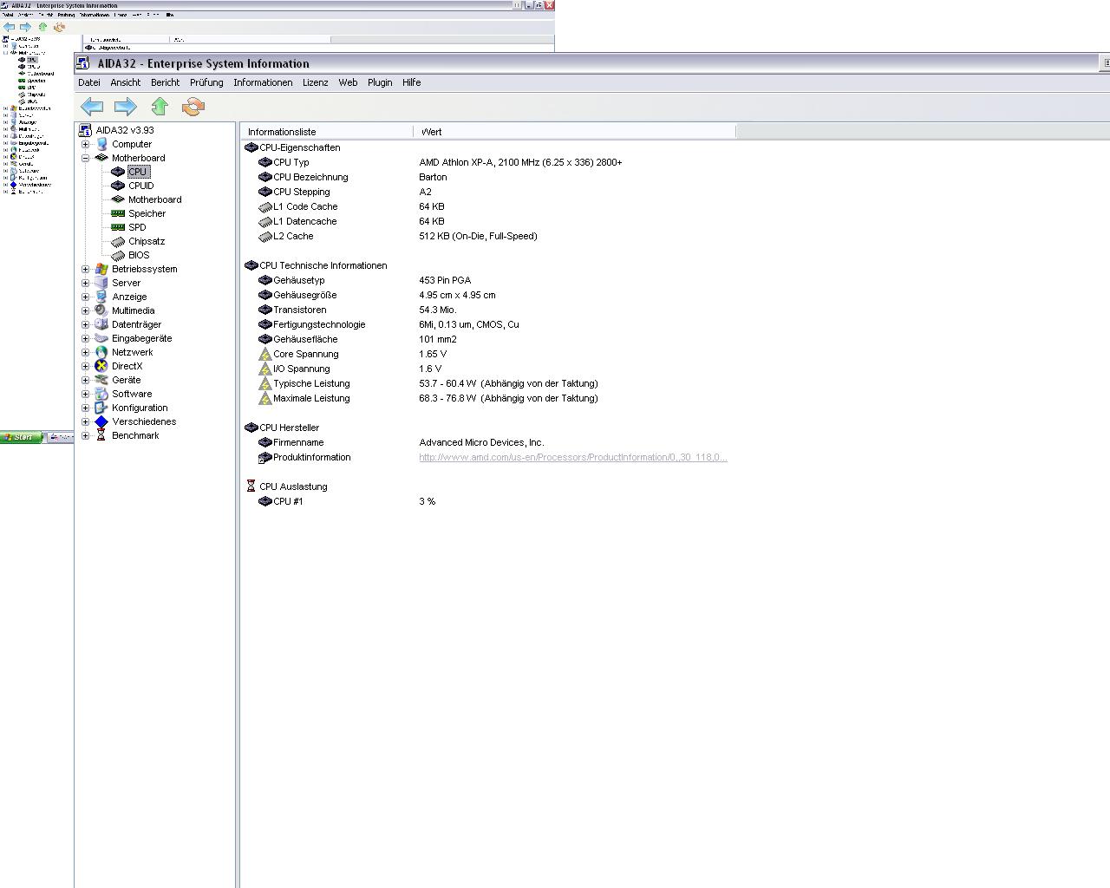Click the Chipsatz icon in the tree
This screenshot has height=888, width=1110.
[118, 241]
